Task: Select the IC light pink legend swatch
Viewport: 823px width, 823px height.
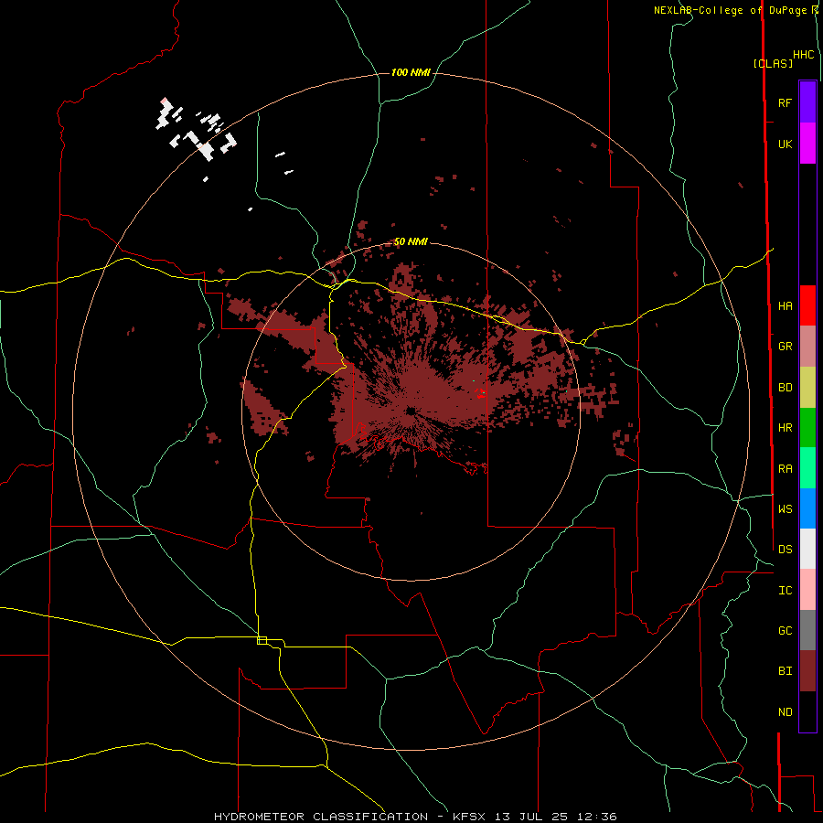Action: click(x=807, y=590)
